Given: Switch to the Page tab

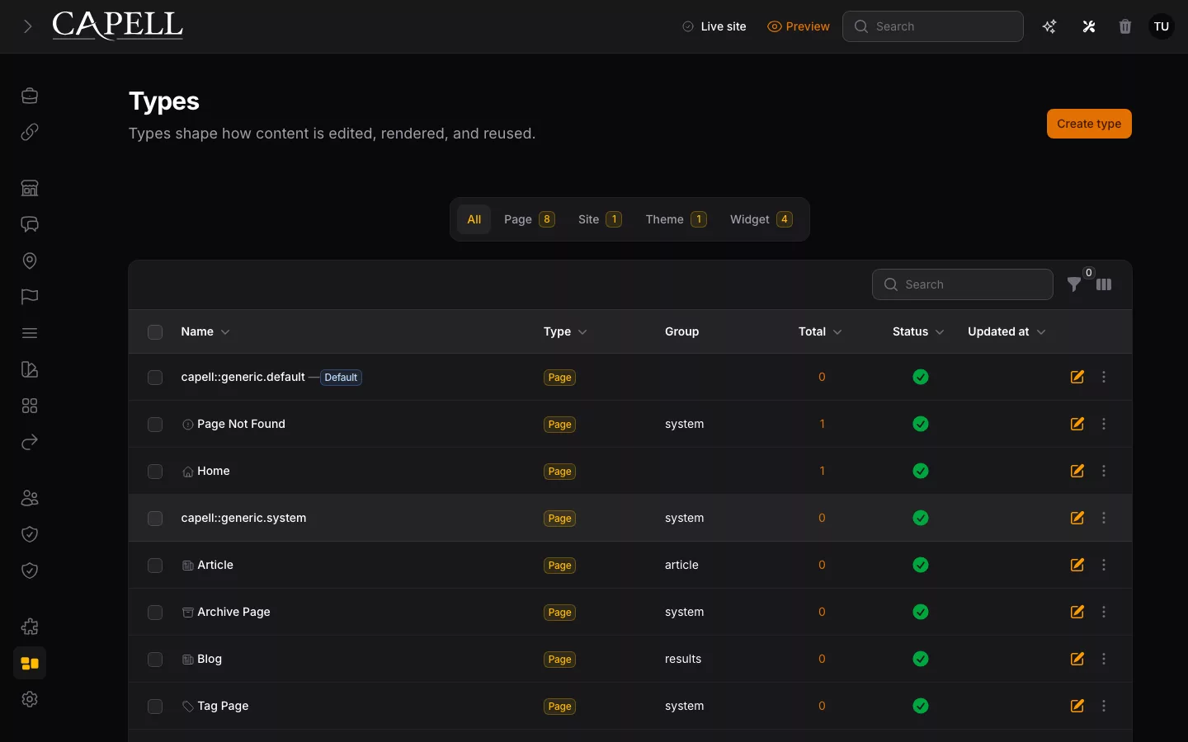Looking at the screenshot, I should click(530, 219).
